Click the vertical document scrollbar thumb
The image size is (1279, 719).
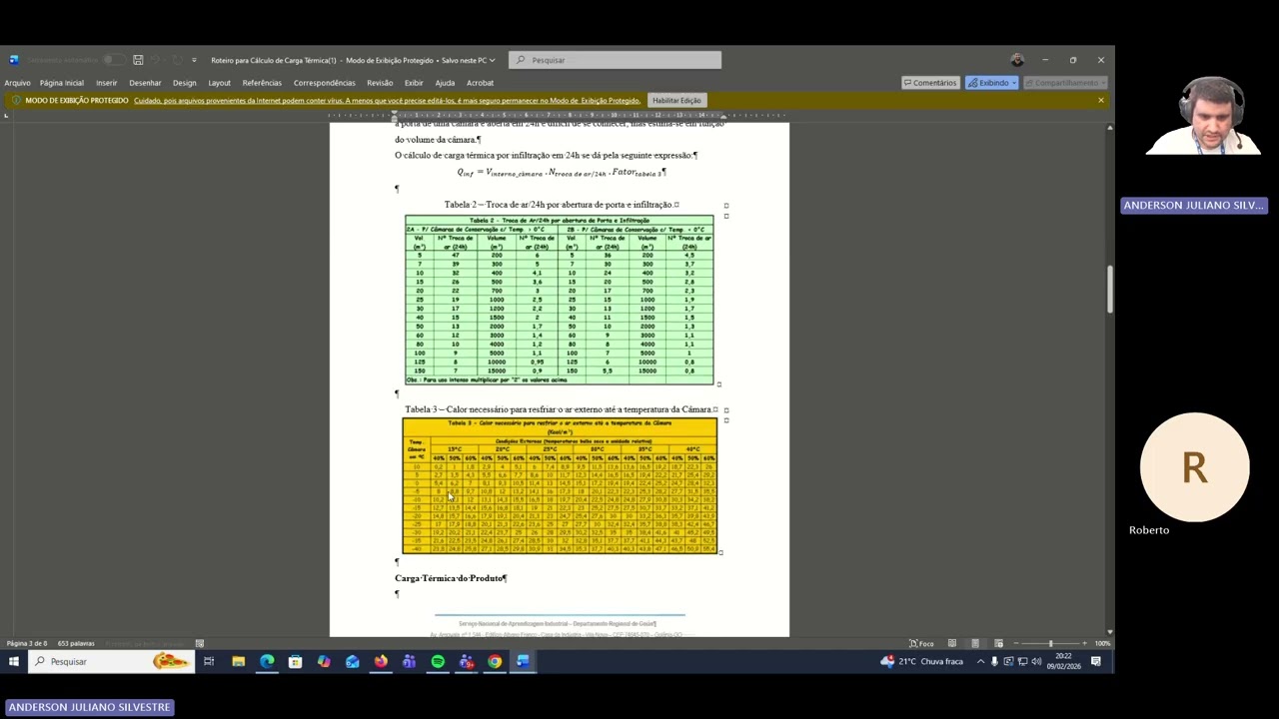tap(1109, 290)
